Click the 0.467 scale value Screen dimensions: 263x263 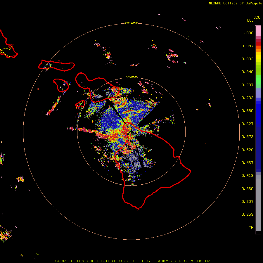coord(248,163)
